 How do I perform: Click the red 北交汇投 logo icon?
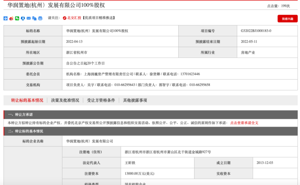[65, 18]
